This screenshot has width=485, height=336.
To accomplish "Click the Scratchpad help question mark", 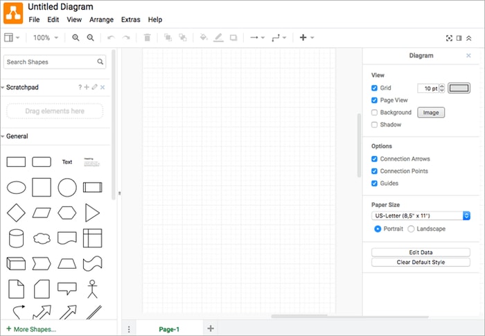I will tap(80, 87).
